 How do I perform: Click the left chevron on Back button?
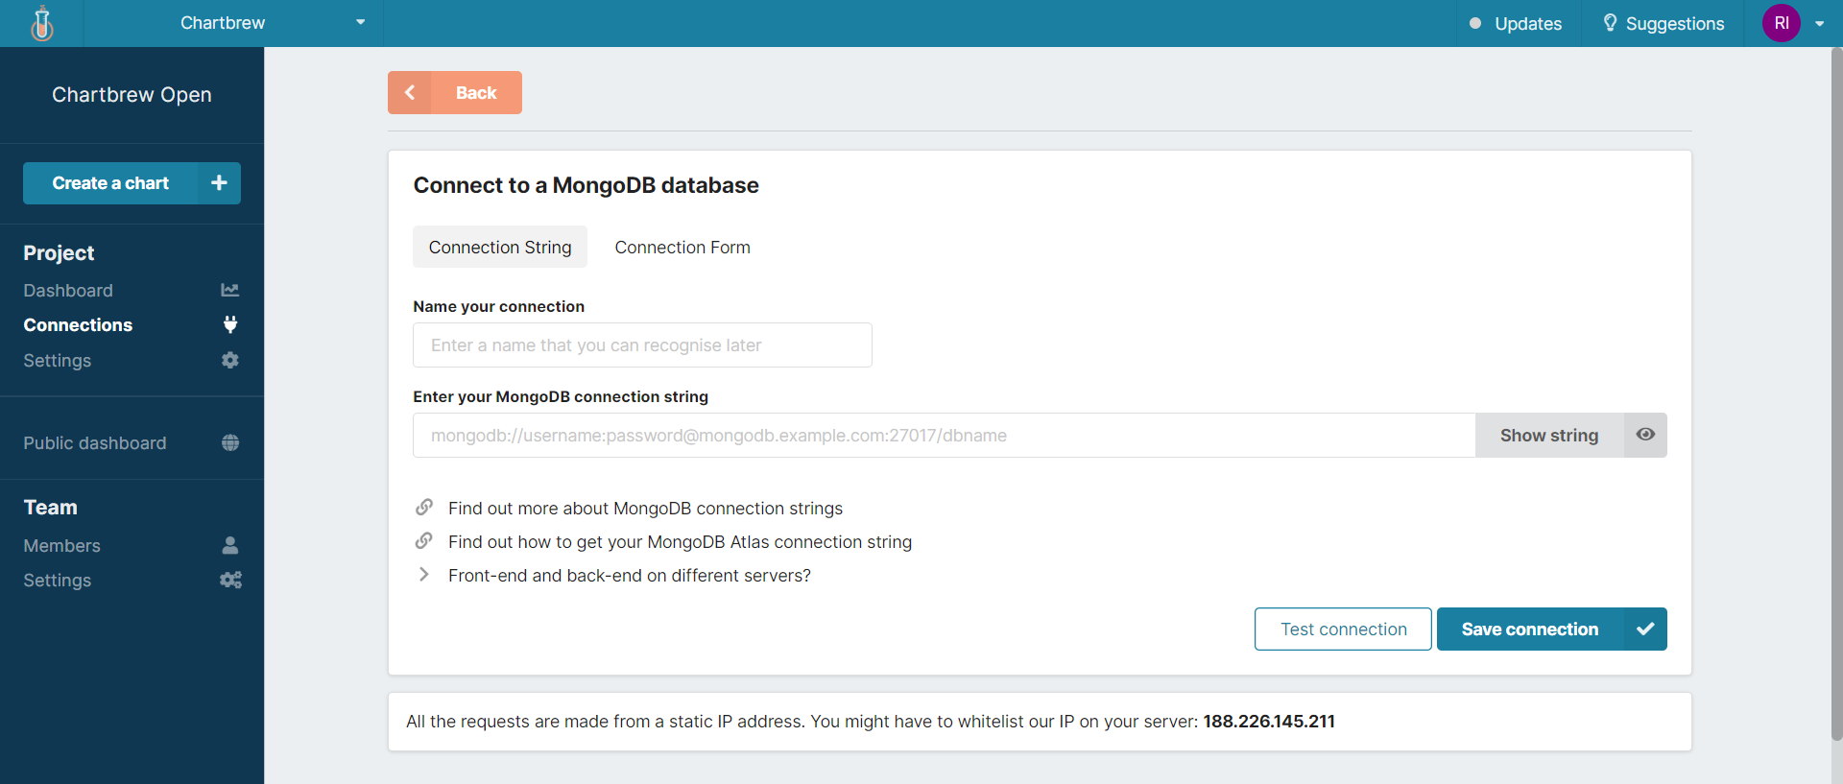[410, 92]
